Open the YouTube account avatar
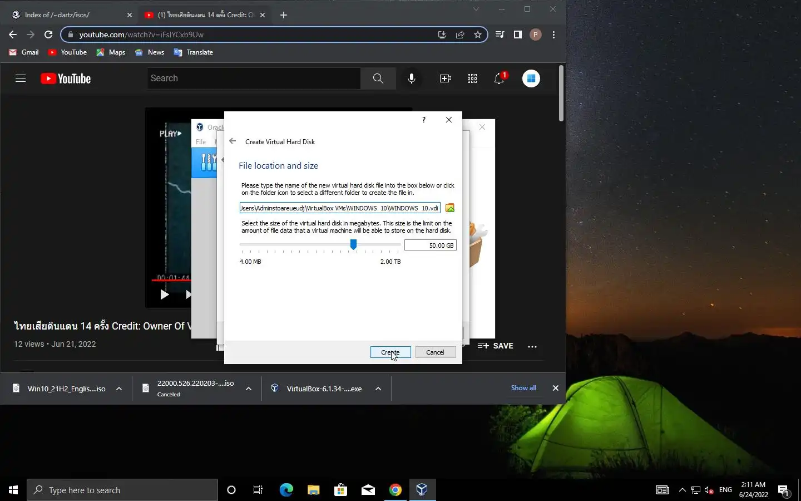This screenshot has width=801, height=501. (x=531, y=78)
